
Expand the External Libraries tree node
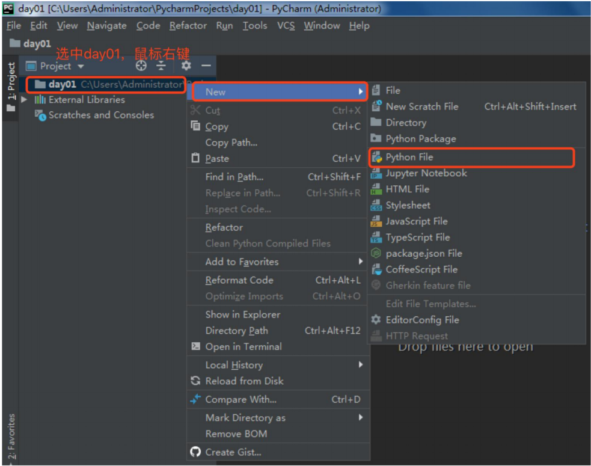tap(24, 100)
